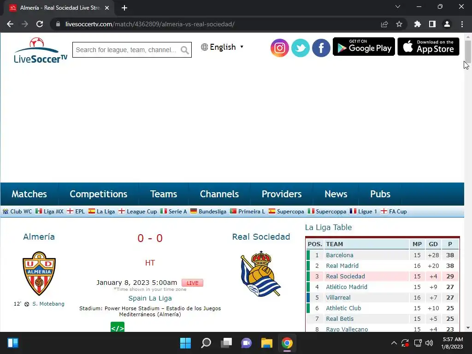
Task: Toggle the browser side panel icon
Action: click(x=432, y=24)
